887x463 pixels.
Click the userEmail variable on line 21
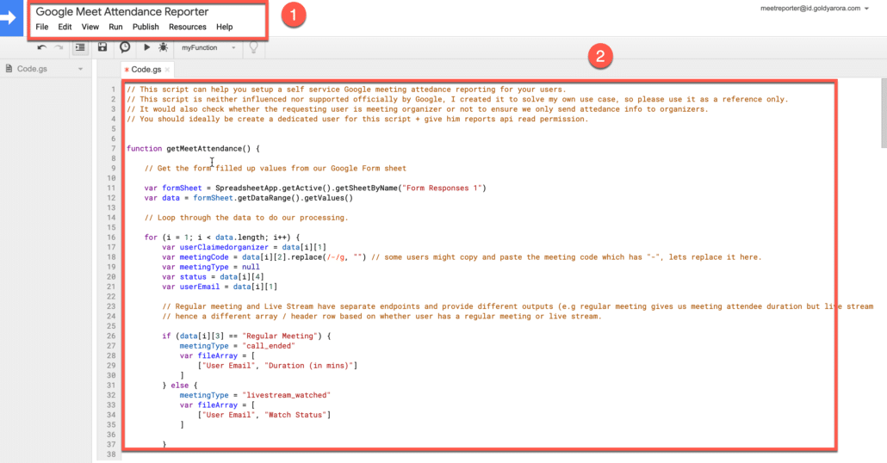point(199,287)
